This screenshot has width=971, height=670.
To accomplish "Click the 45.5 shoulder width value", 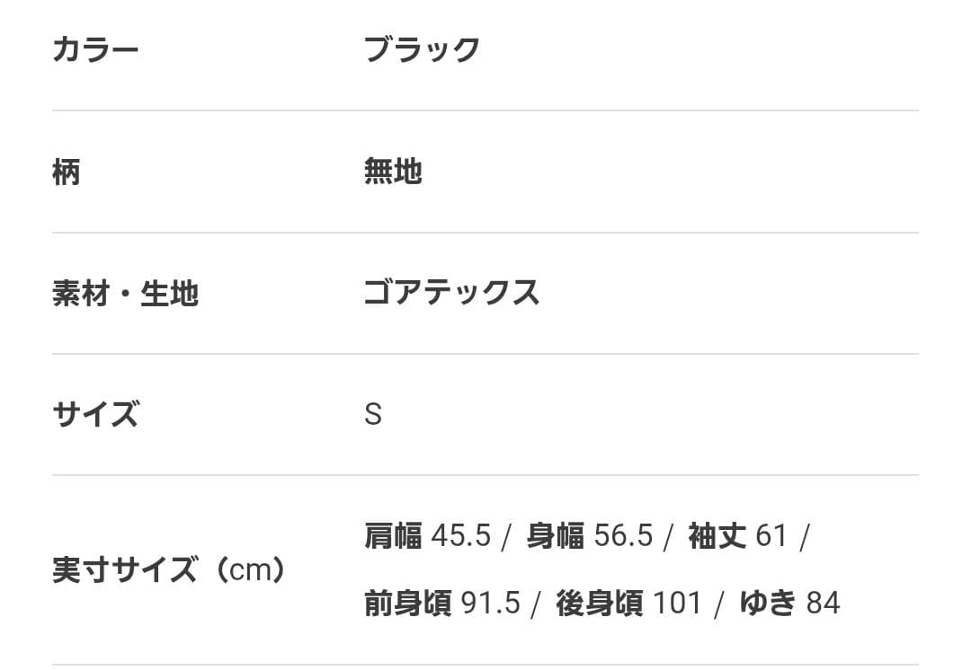I will (461, 536).
